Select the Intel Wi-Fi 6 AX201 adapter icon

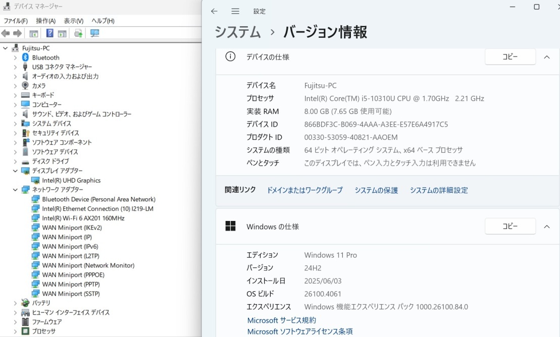tap(35, 218)
